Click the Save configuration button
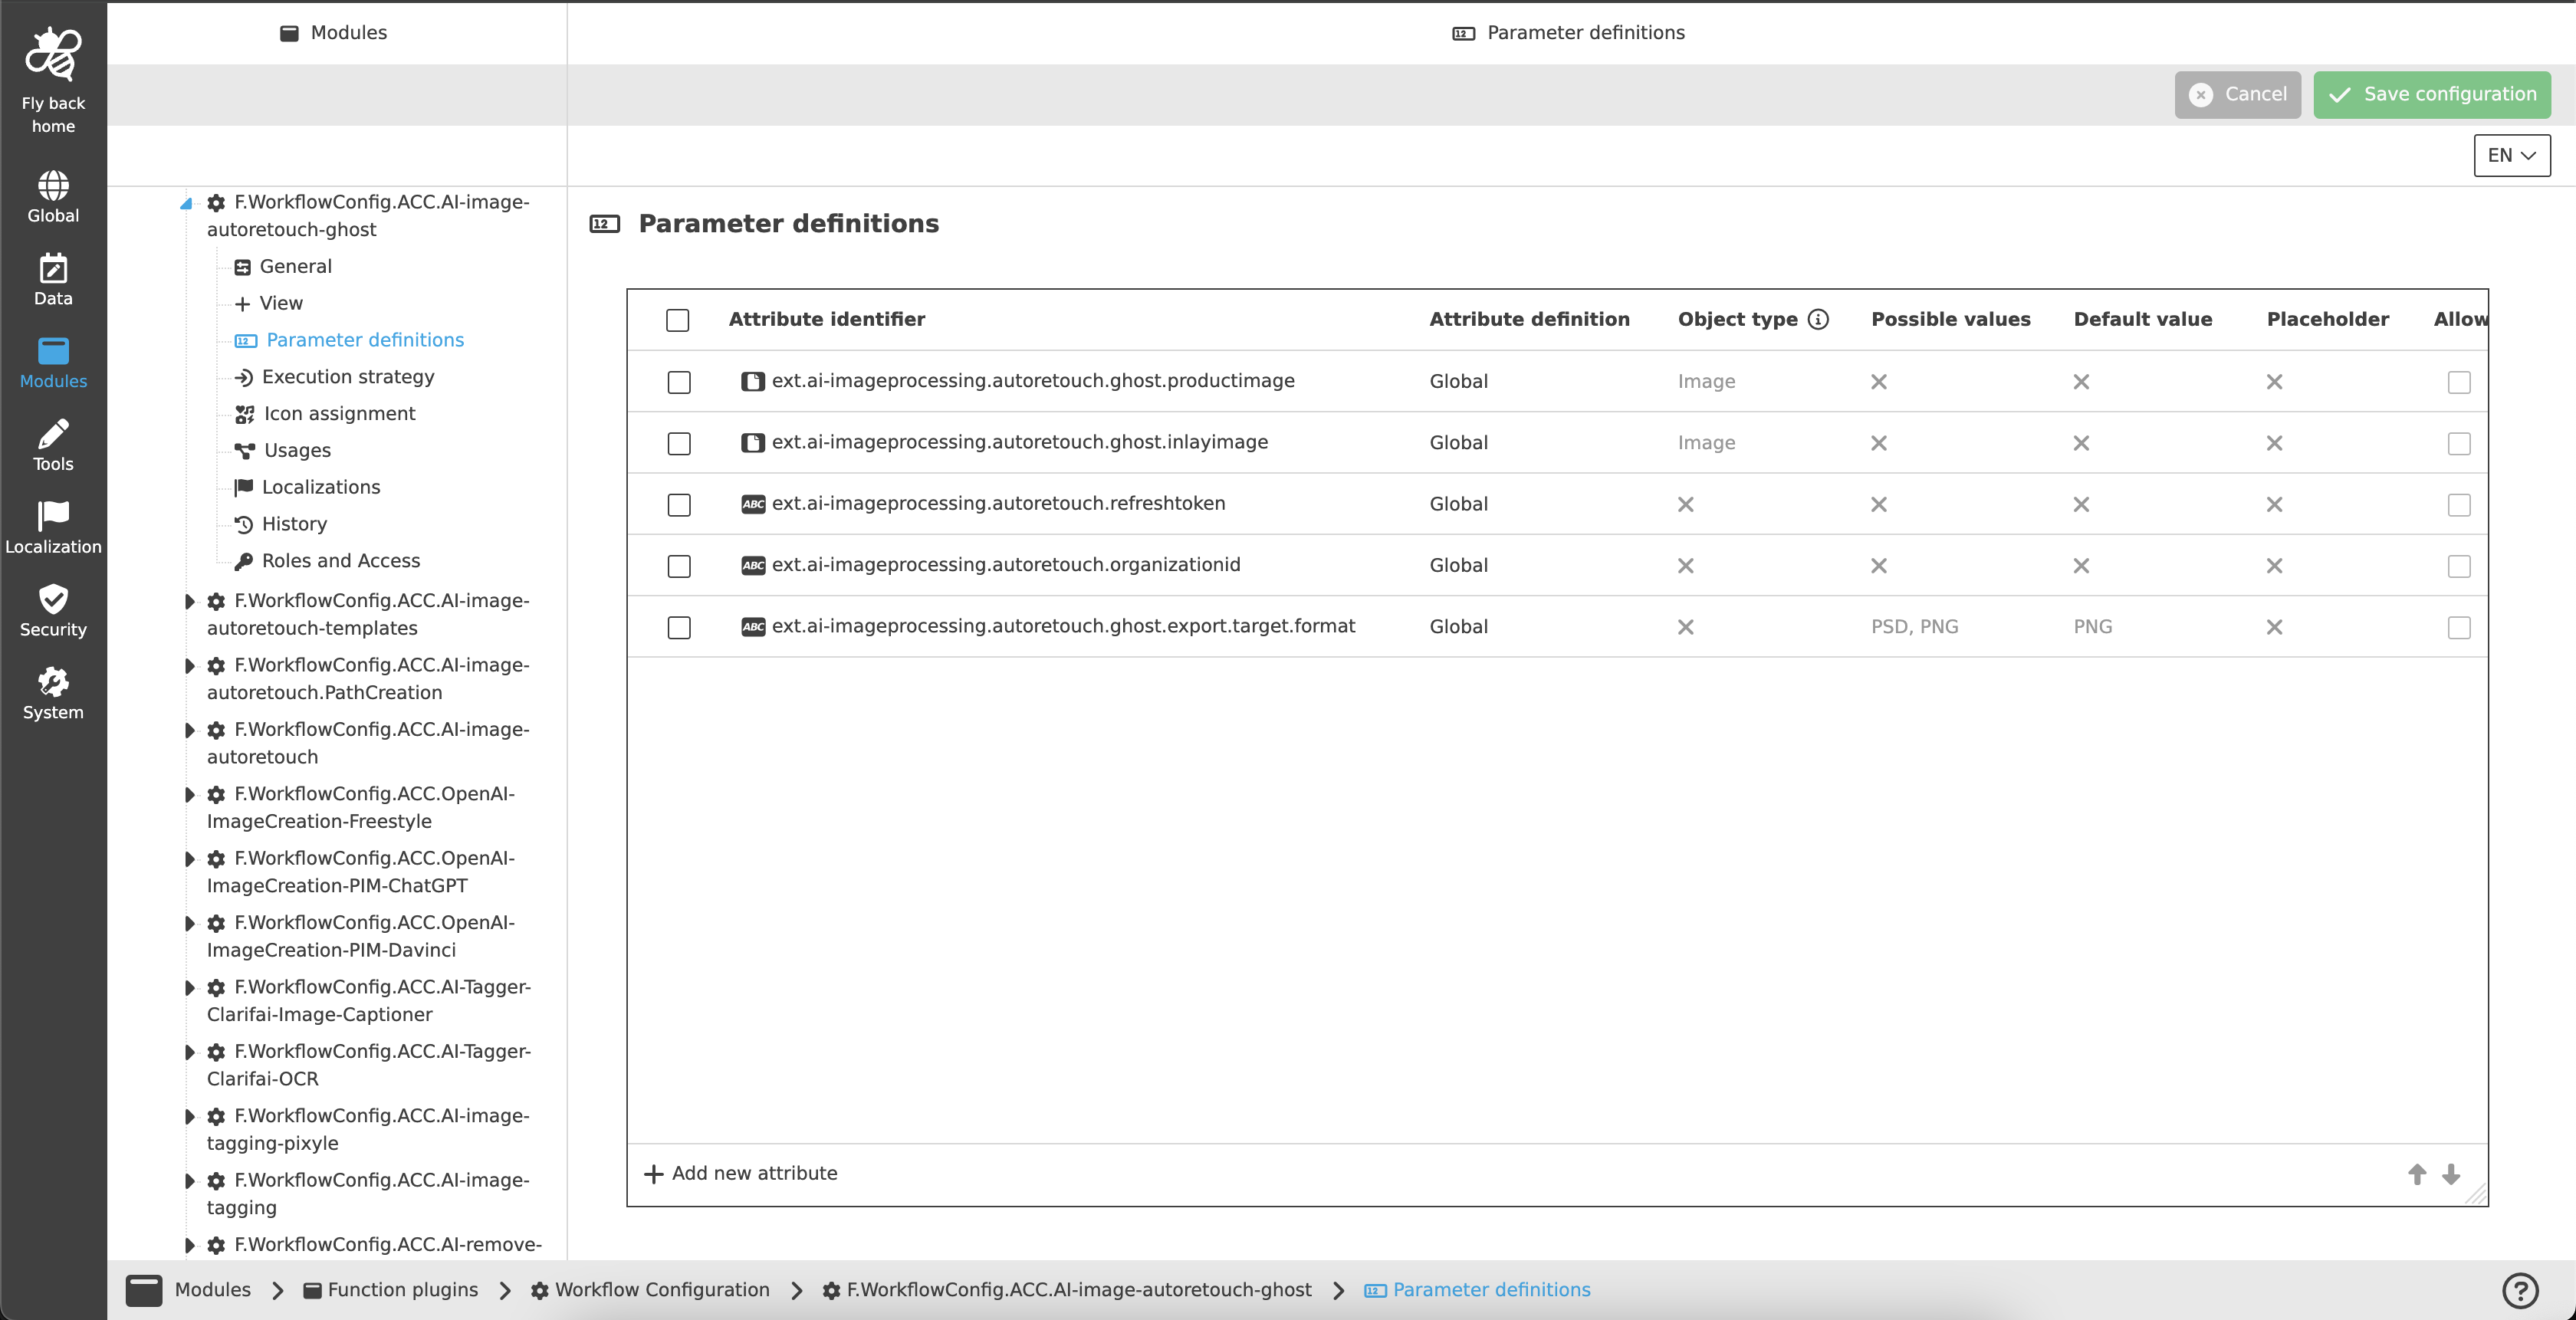This screenshot has height=1320, width=2576. [x=2431, y=94]
